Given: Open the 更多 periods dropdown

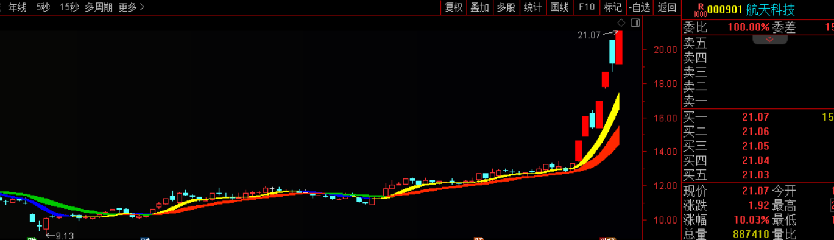Looking at the screenshot, I should tap(132, 7).
